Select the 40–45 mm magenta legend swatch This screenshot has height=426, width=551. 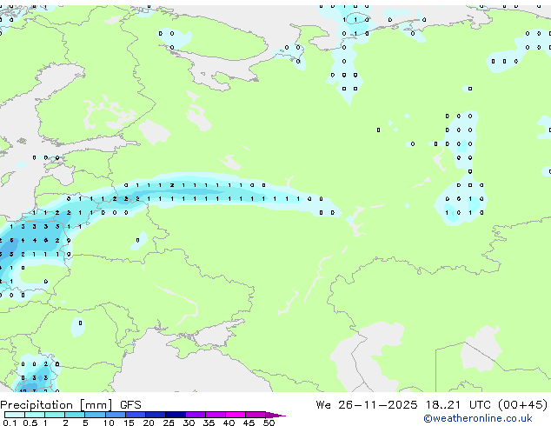click(236, 415)
